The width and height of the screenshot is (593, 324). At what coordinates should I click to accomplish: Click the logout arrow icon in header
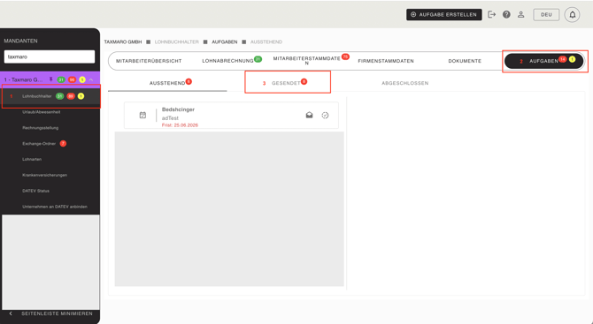point(491,15)
